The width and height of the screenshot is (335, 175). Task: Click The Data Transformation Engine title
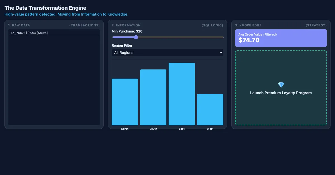pos(46,8)
